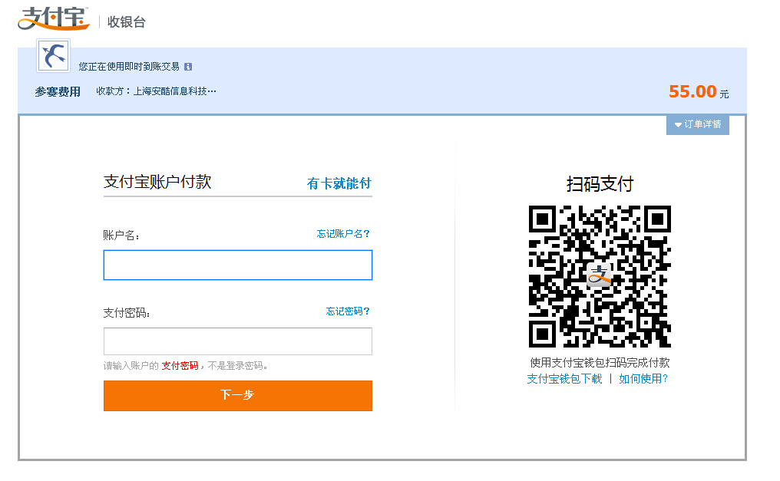This screenshot has height=481, width=780.
Task: Click the merchant swallow logo thumbnail
Action: (x=53, y=56)
